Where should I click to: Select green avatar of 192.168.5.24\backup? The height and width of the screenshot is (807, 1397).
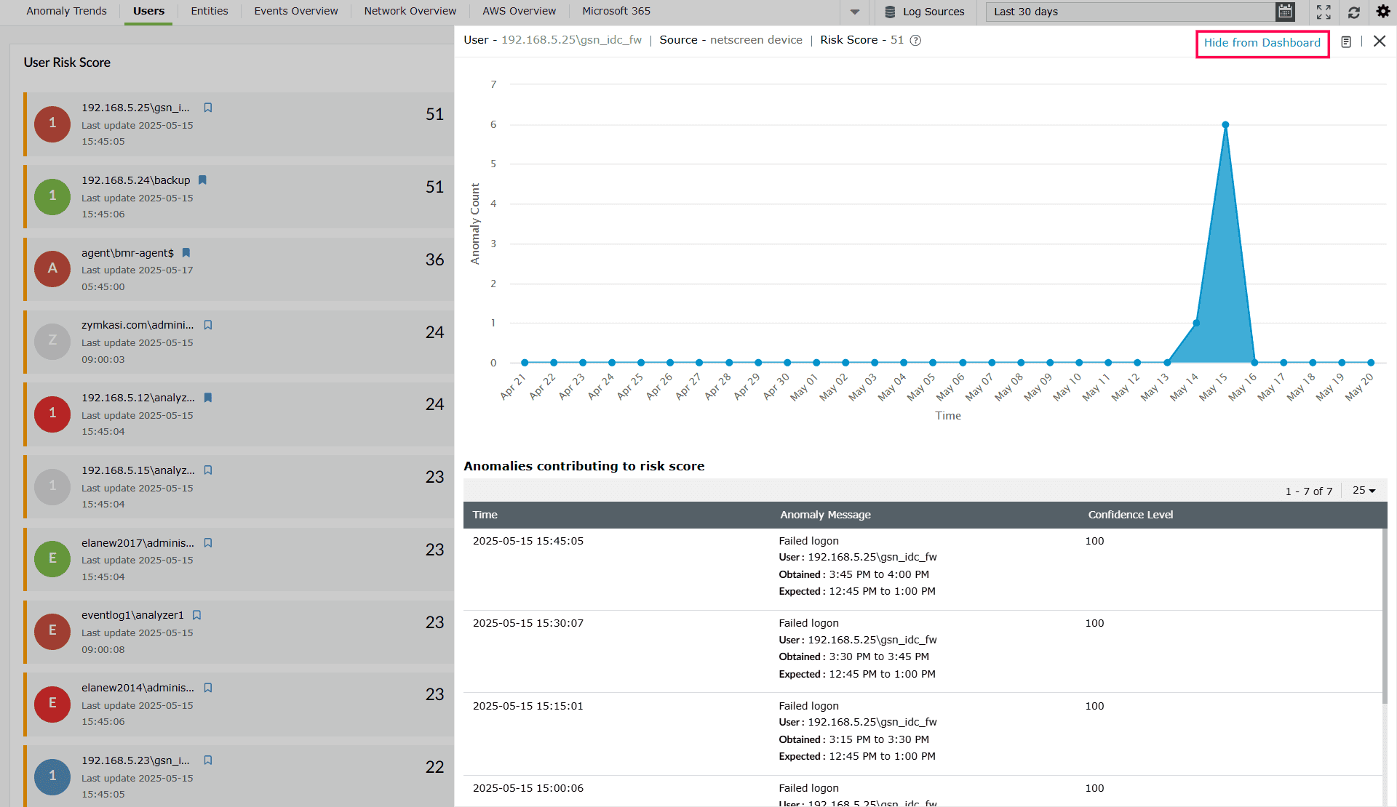[52, 196]
